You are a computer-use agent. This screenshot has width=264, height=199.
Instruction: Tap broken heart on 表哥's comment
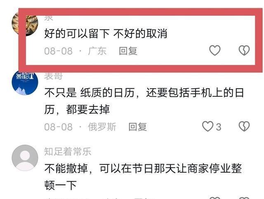tap(244, 126)
